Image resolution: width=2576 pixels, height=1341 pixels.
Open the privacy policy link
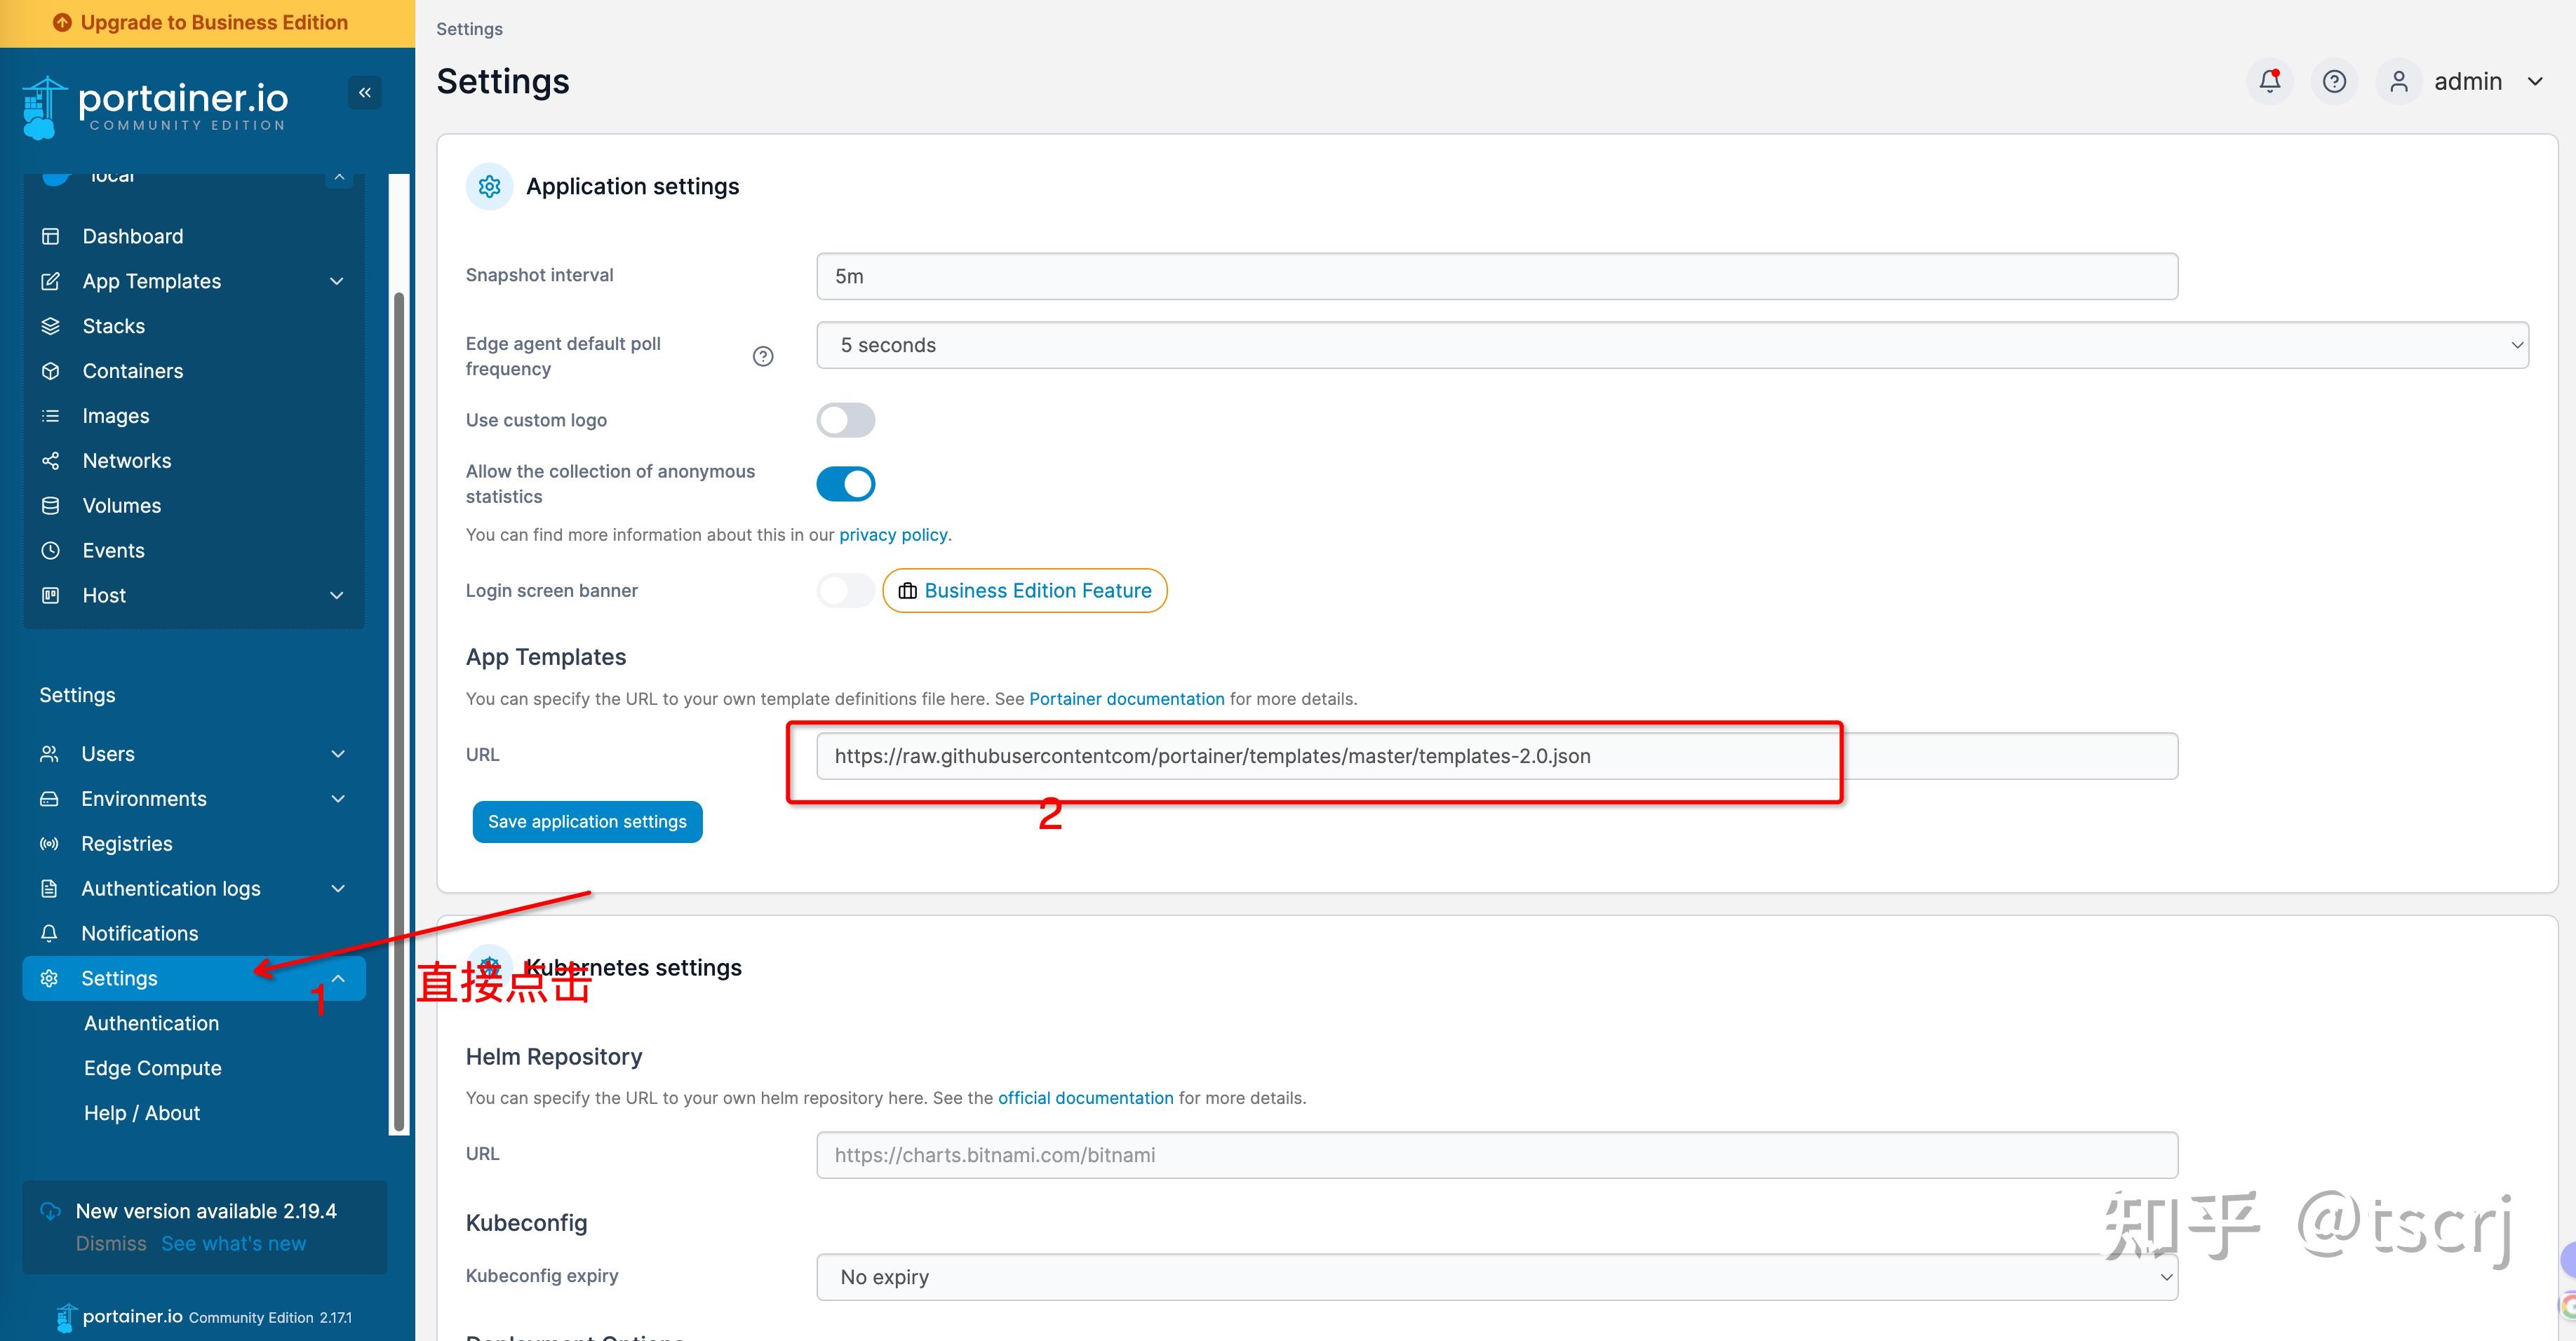pos(893,535)
